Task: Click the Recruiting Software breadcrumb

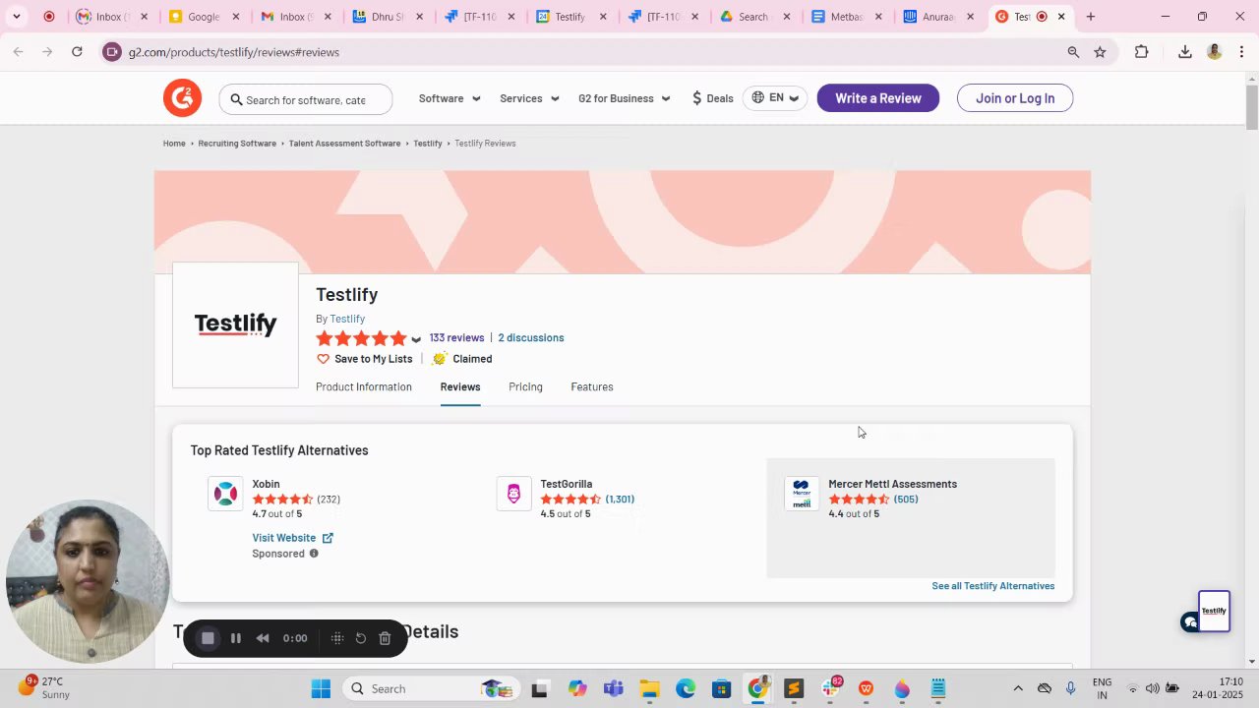Action: tap(237, 144)
